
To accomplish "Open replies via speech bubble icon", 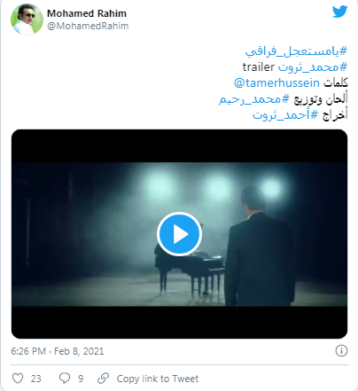I will [x=65, y=378].
